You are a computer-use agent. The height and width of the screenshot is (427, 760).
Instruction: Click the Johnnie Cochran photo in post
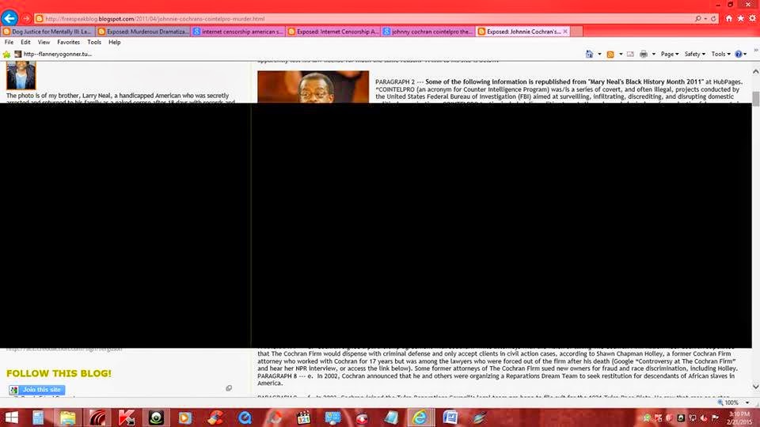(x=313, y=87)
